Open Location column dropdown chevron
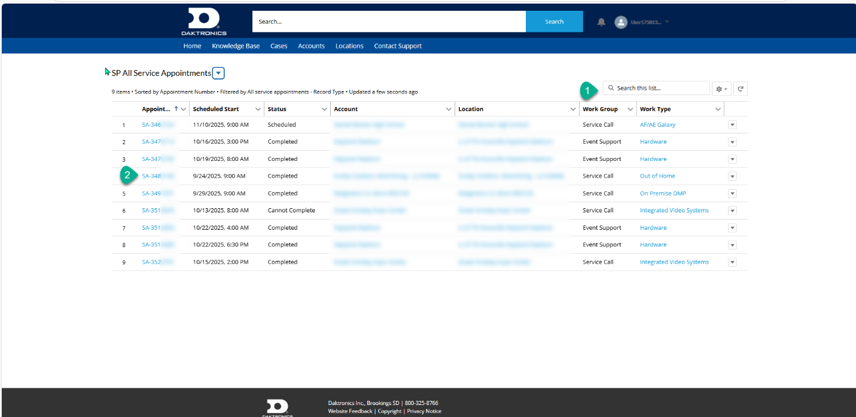 tap(573, 109)
